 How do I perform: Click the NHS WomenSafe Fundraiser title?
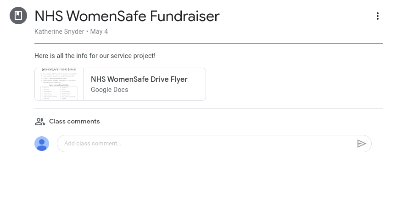pos(127,16)
